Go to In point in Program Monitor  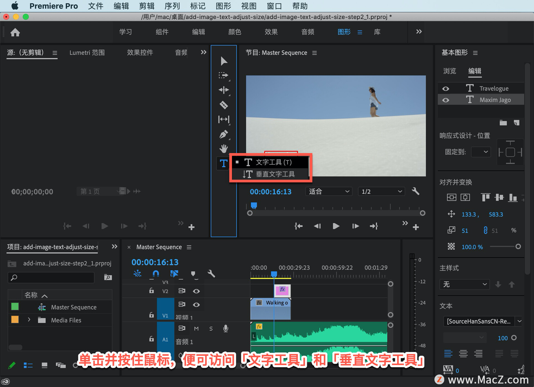pyautogui.click(x=298, y=226)
